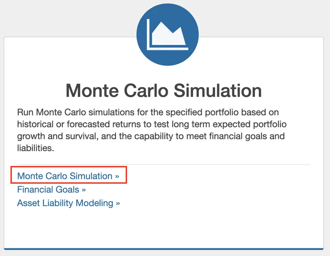The image size is (330, 256).
Task: Click the Monte Carlo Simulation heading
Action: click(163, 91)
